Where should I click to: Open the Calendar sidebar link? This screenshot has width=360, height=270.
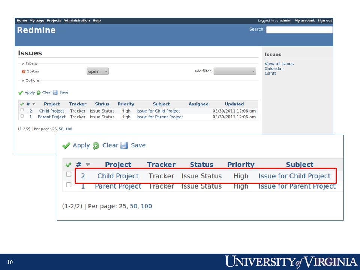(x=274, y=68)
